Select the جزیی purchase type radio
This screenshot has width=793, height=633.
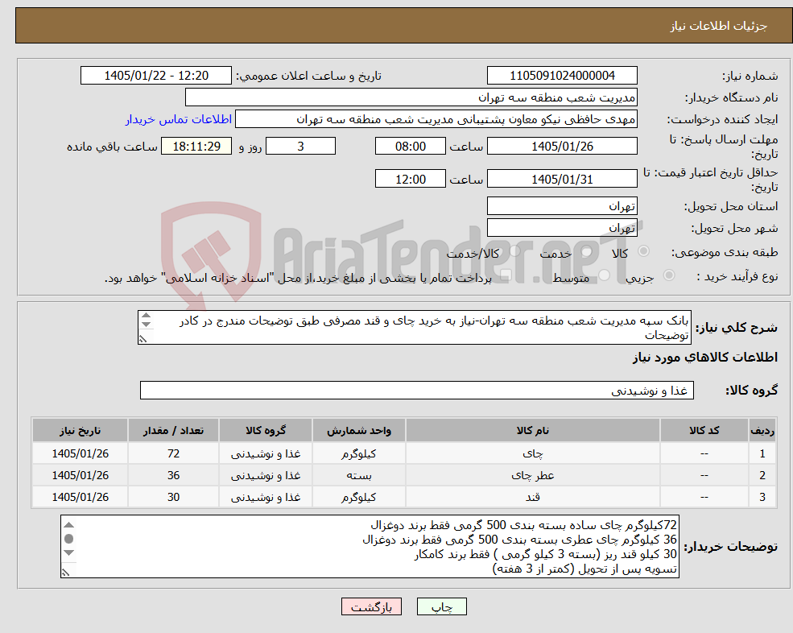[x=668, y=275]
